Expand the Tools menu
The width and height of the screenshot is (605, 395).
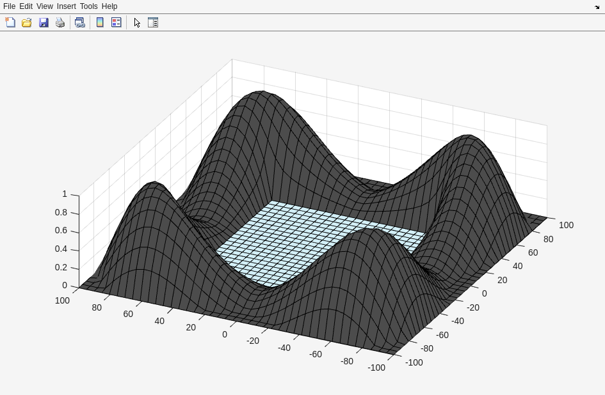click(x=88, y=6)
